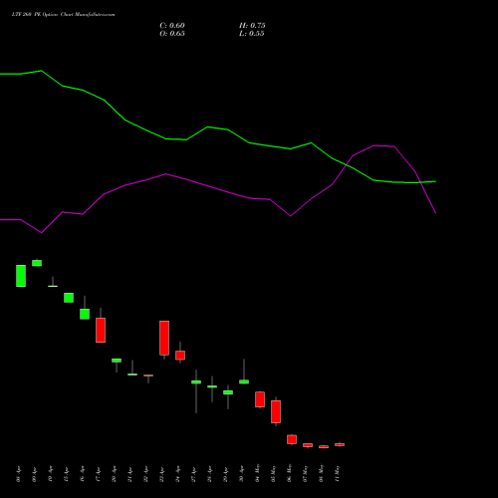The image size is (498, 498).
Task: Select the low value 'L: 0.55'
Action: 252,34
